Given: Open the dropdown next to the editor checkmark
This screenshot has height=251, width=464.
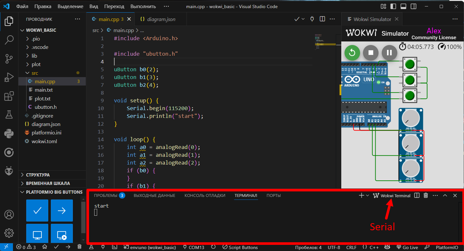Looking at the screenshot, I should pyautogui.click(x=303, y=19).
